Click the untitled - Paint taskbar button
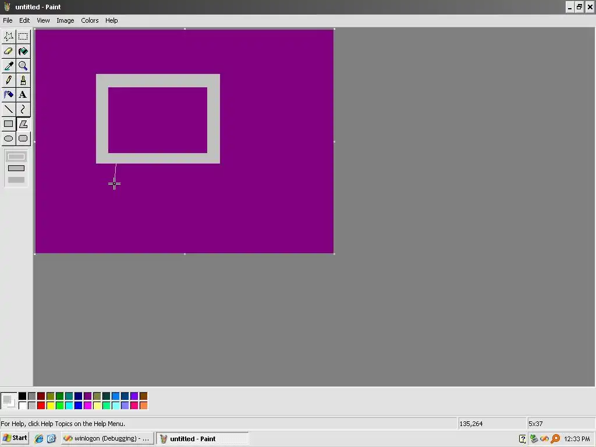Viewport: 596px width, 447px height. tap(202, 438)
